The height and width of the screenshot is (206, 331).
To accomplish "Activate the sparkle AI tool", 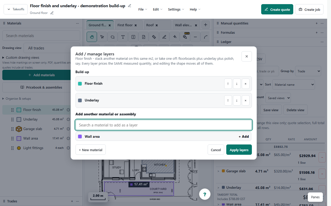I will tap(175, 37).
